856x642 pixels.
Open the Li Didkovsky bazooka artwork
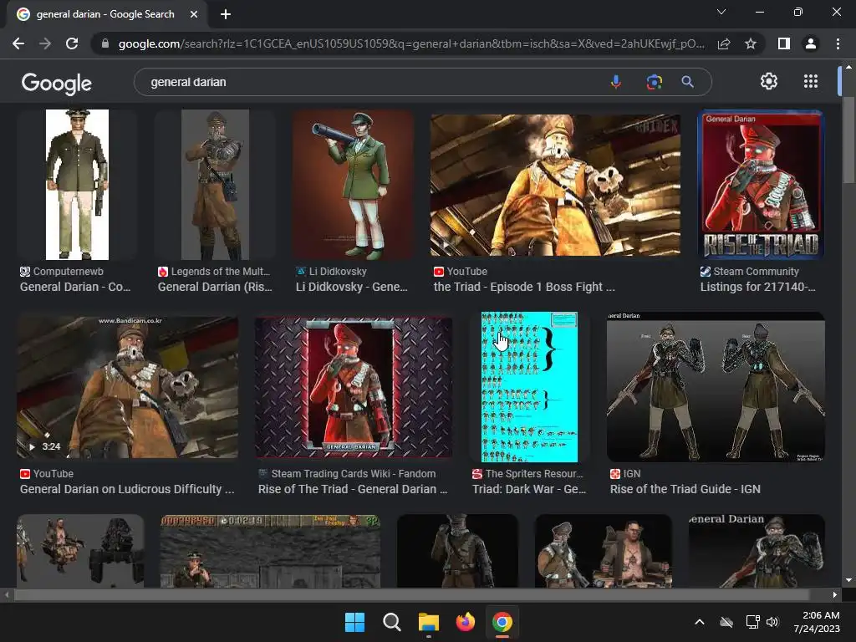coord(354,185)
